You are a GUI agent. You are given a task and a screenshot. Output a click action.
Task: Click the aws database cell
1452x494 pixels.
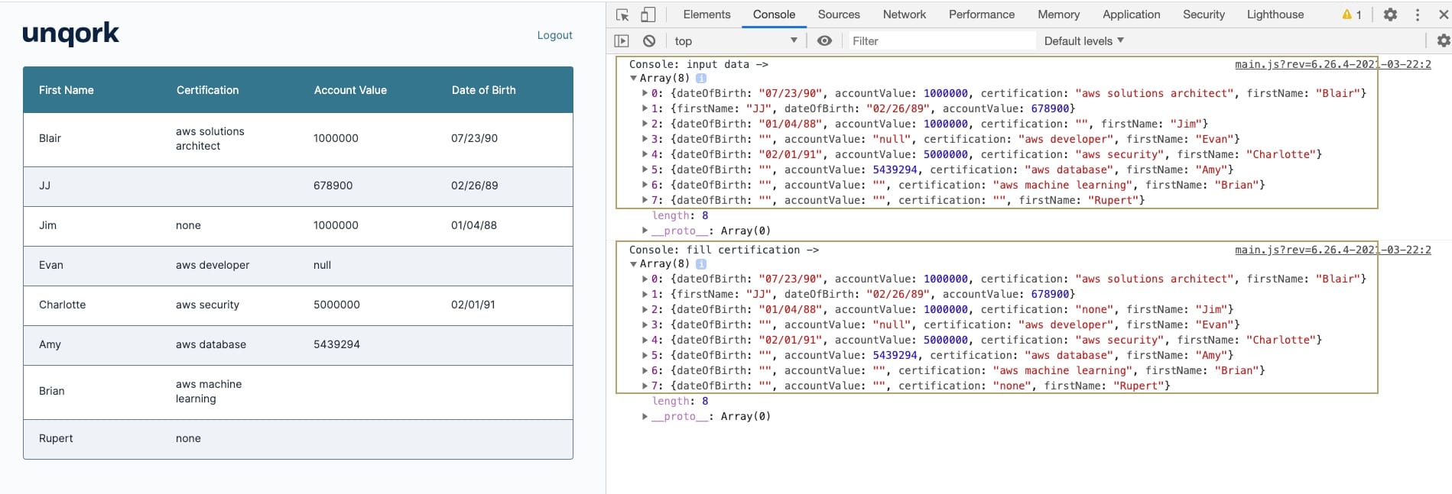pos(211,344)
